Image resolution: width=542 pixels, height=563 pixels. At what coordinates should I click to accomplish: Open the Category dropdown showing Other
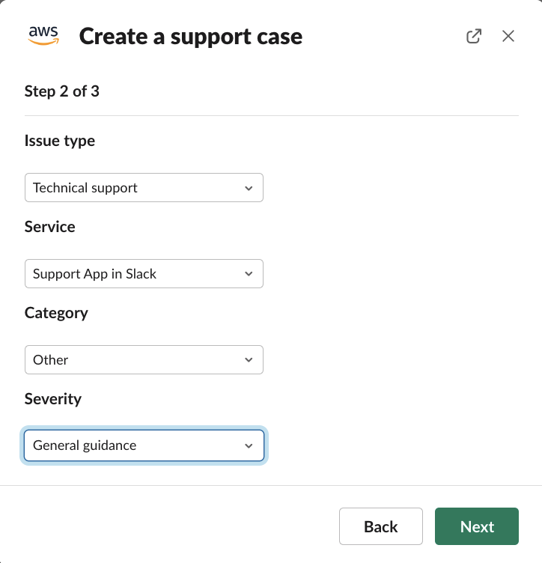tap(144, 360)
